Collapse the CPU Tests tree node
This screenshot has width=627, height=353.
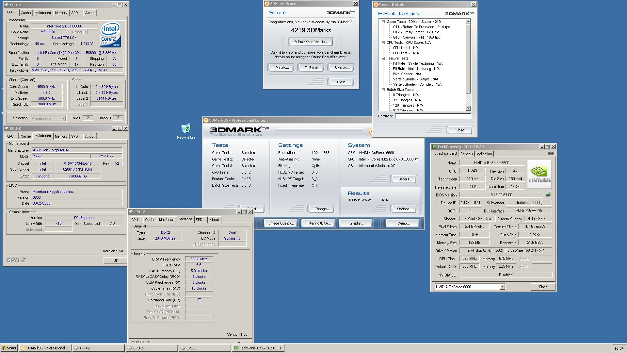click(383, 42)
